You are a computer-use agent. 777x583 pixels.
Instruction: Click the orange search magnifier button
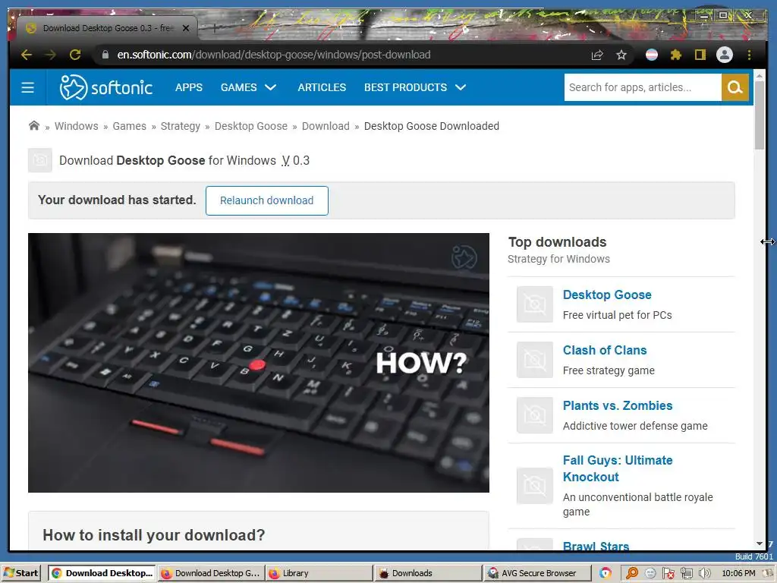tap(735, 87)
